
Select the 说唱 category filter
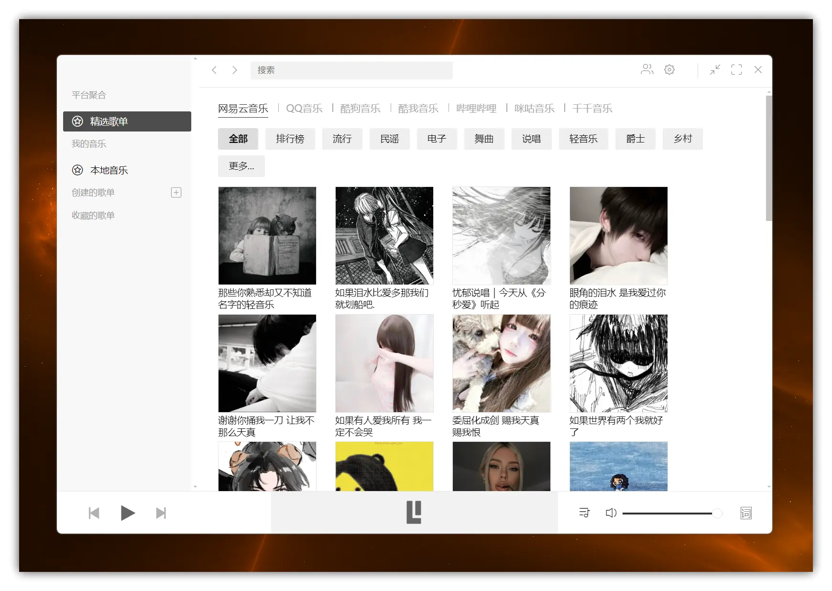532,139
